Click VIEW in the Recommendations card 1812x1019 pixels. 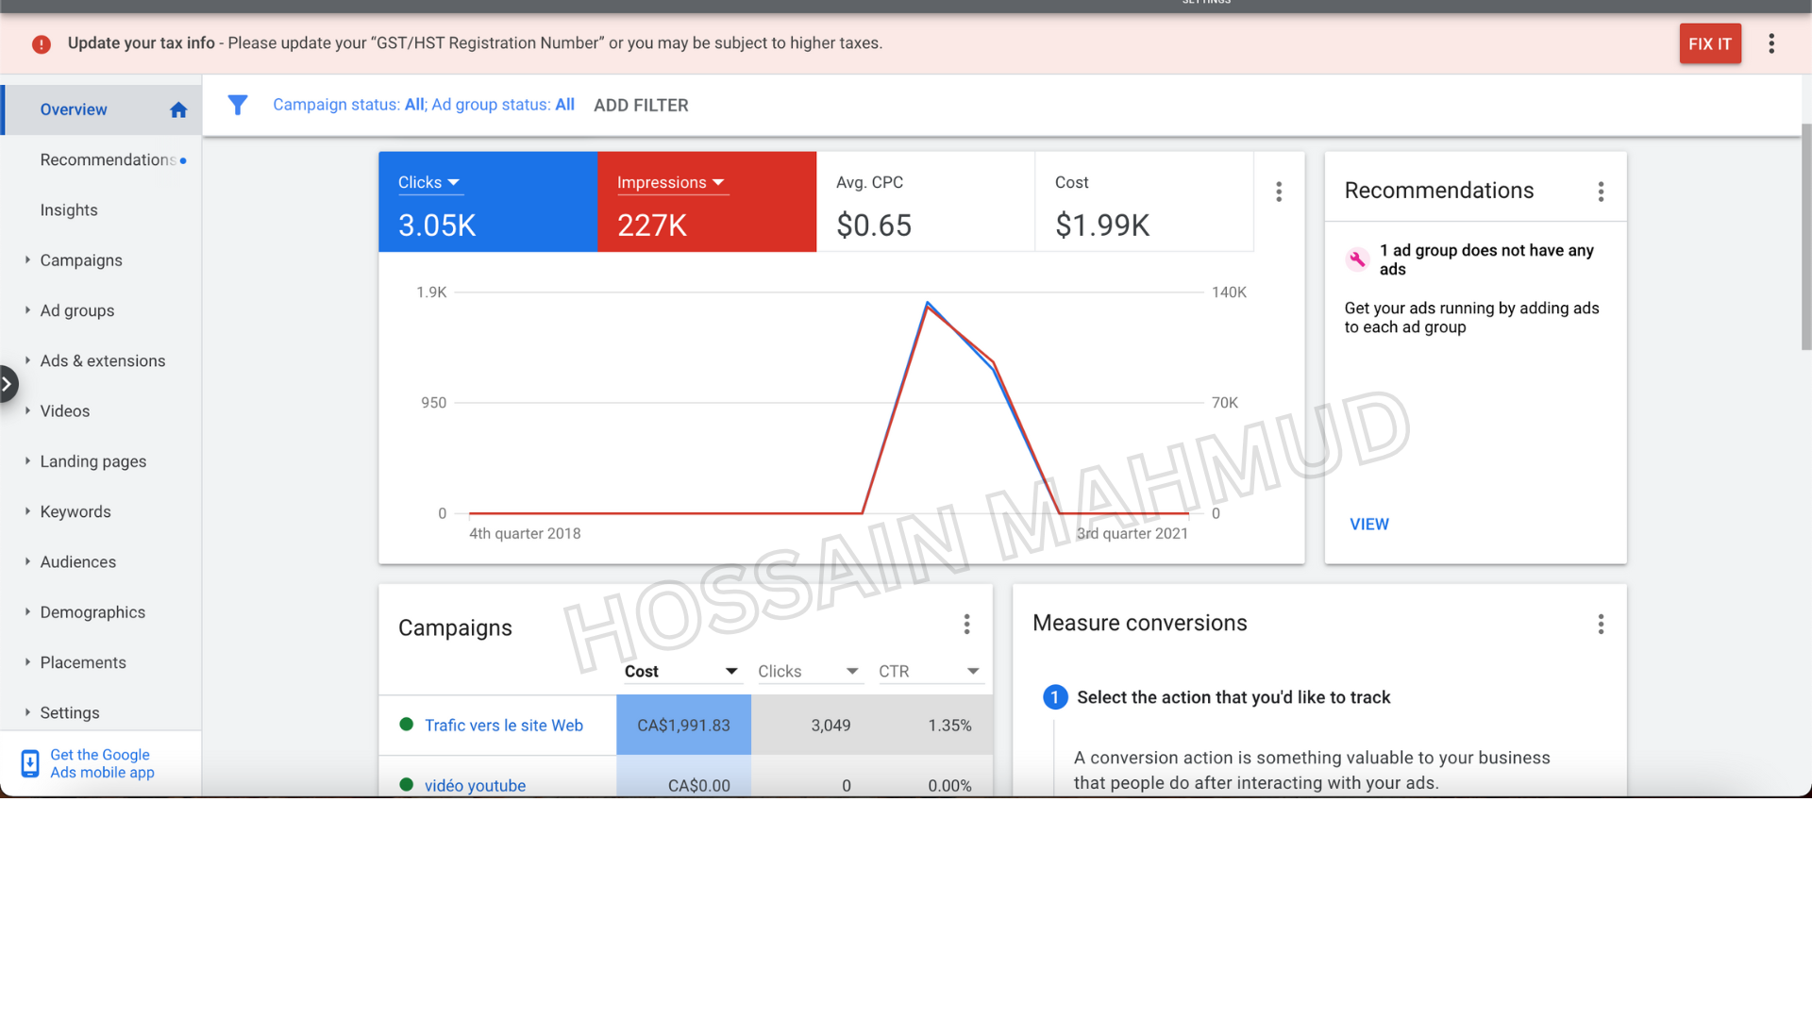click(x=1369, y=525)
